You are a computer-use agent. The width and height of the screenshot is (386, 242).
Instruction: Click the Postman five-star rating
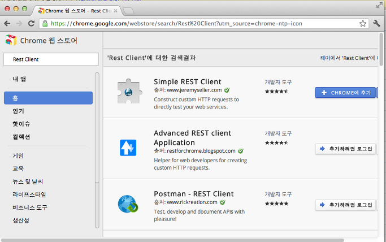click(276, 204)
